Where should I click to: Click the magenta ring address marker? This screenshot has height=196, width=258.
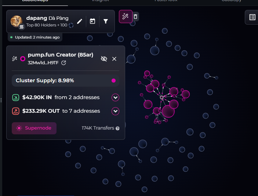pos(23,59)
